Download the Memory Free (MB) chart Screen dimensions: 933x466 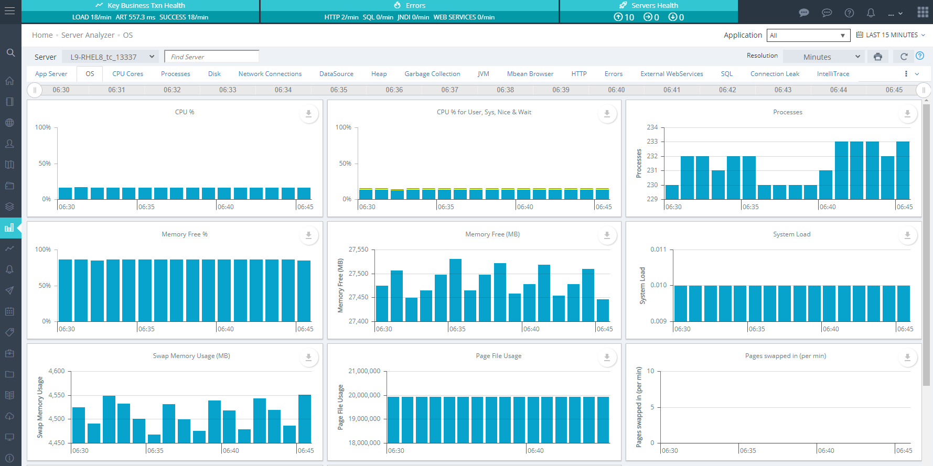pos(607,236)
